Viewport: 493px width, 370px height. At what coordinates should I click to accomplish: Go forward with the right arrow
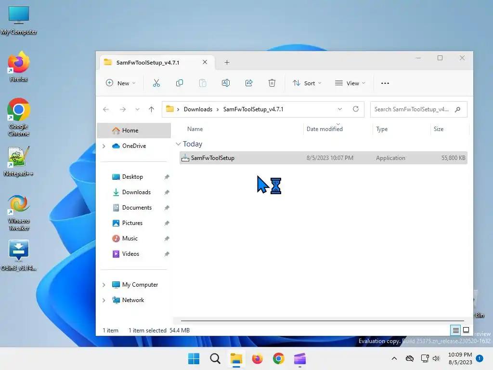click(x=123, y=109)
